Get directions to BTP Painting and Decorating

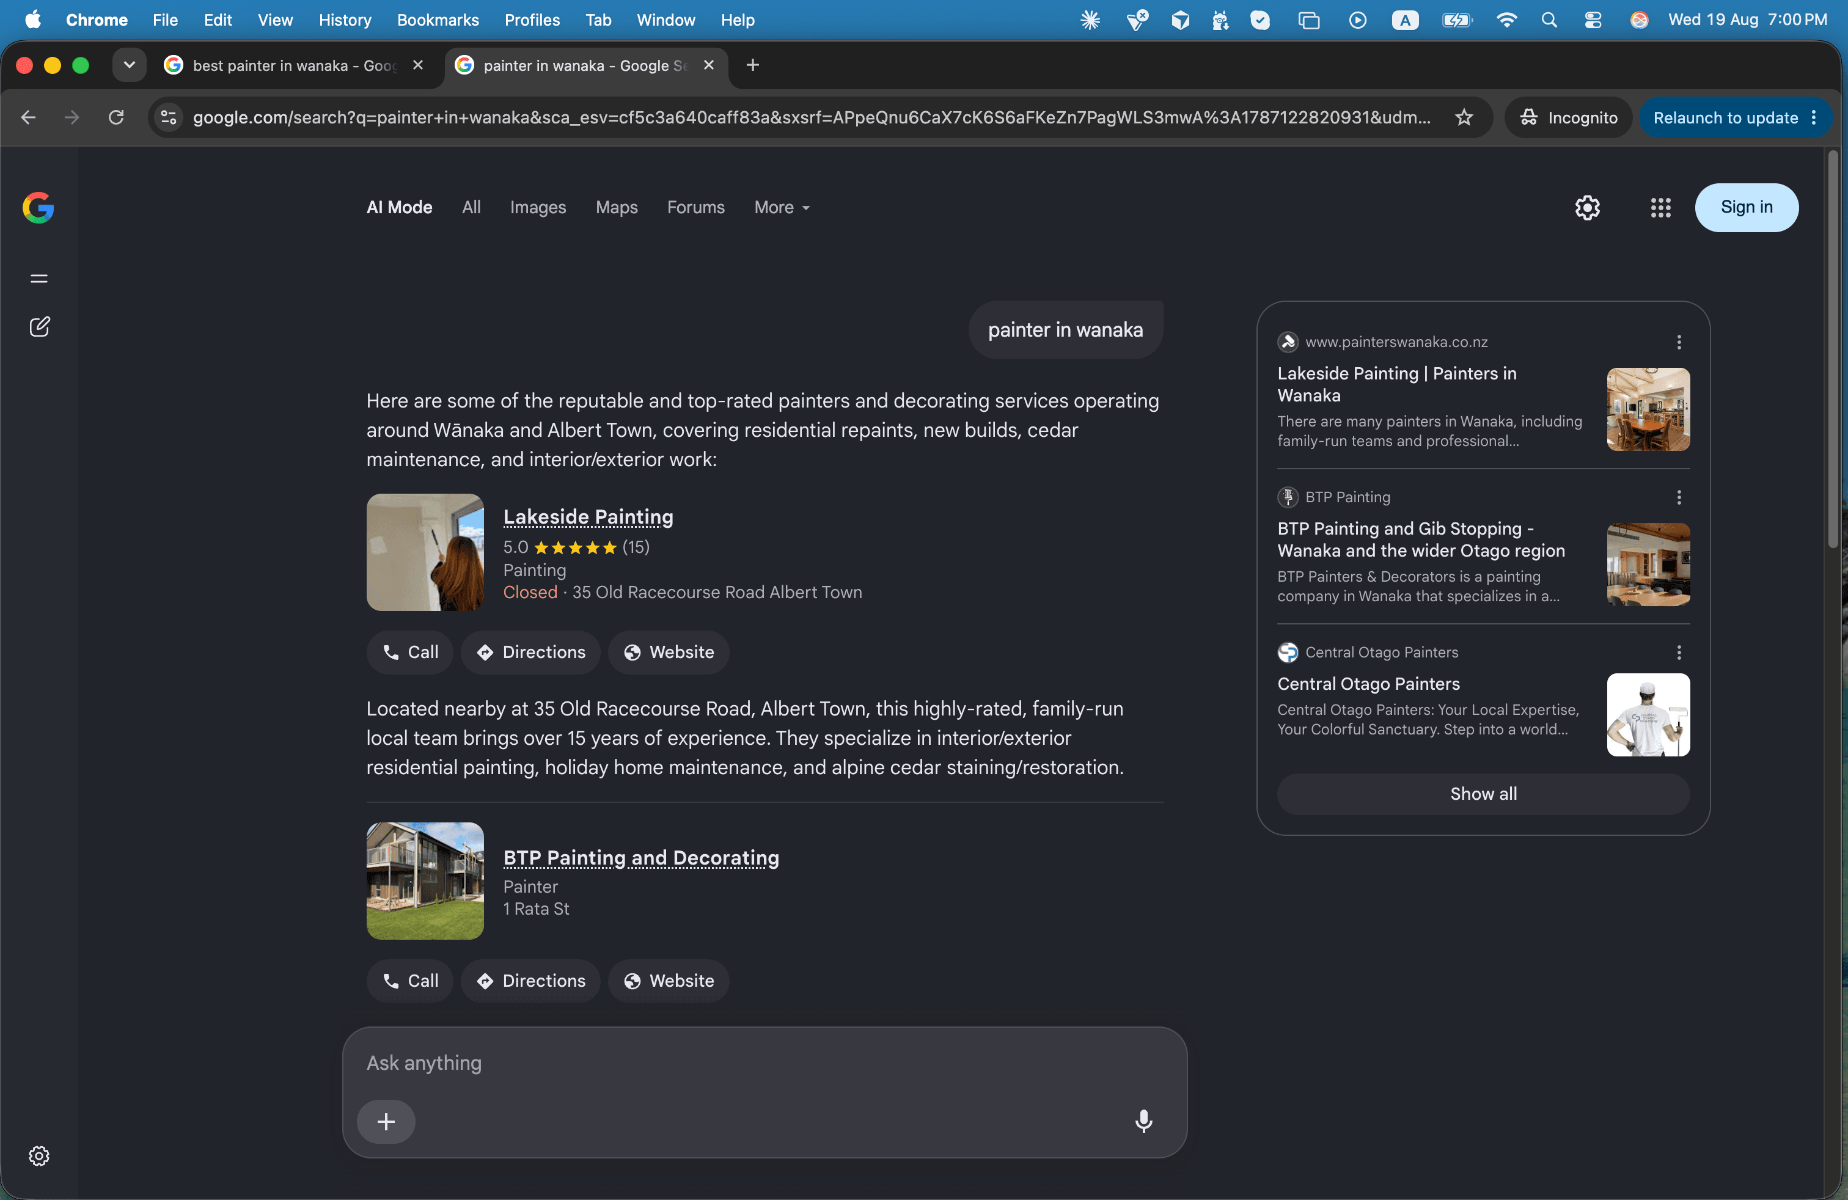click(x=530, y=981)
